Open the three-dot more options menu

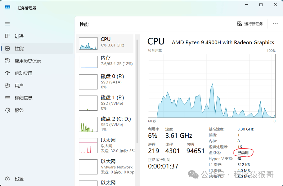click(275, 24)
